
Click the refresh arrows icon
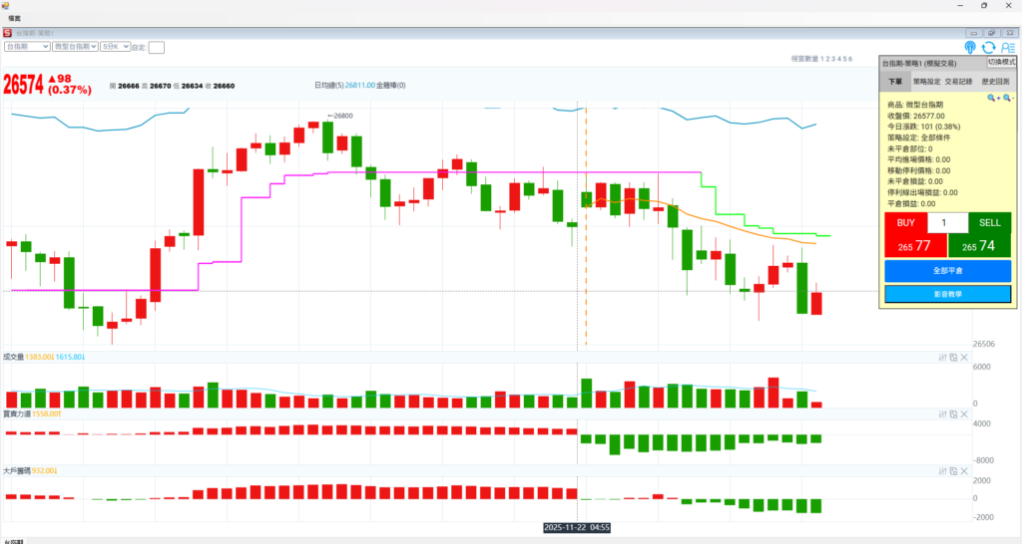(x=988, y=47)
